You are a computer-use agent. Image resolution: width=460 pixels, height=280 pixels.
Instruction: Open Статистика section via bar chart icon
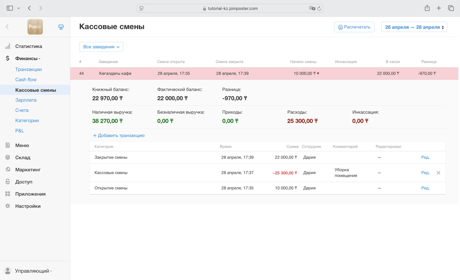tap(8, 46)
